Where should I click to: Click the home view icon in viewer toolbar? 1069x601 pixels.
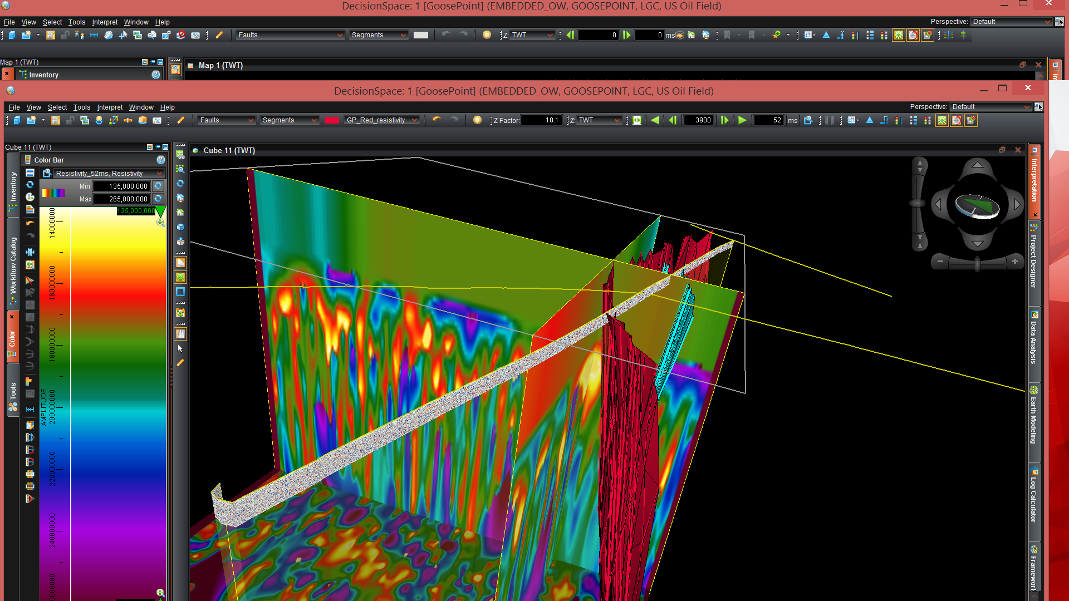point(180,213)
